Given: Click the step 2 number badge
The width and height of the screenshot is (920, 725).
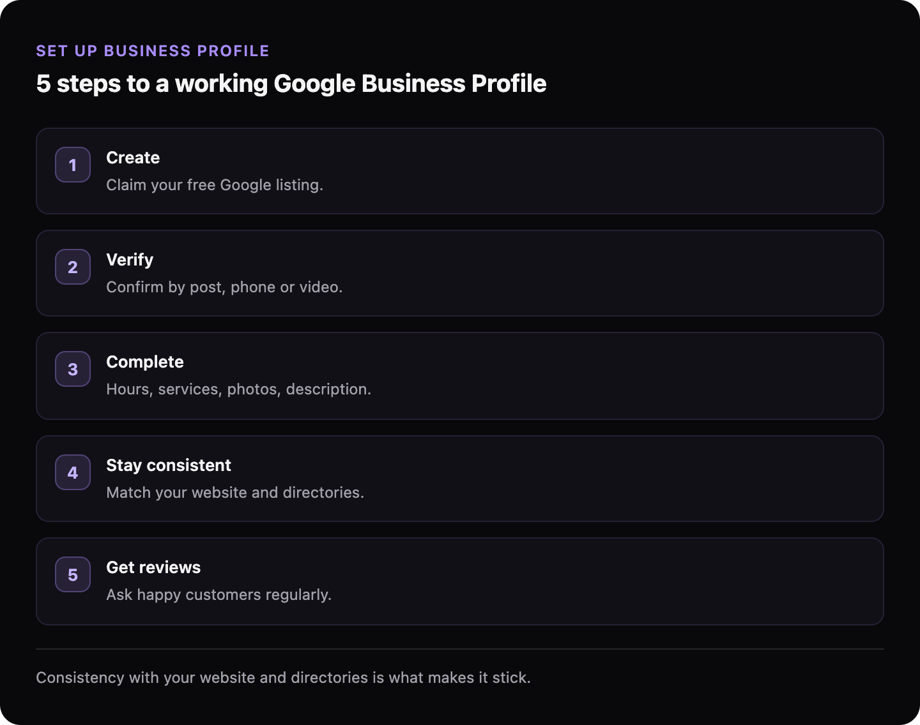Looking at the screenshot, I should pos(73,267).
